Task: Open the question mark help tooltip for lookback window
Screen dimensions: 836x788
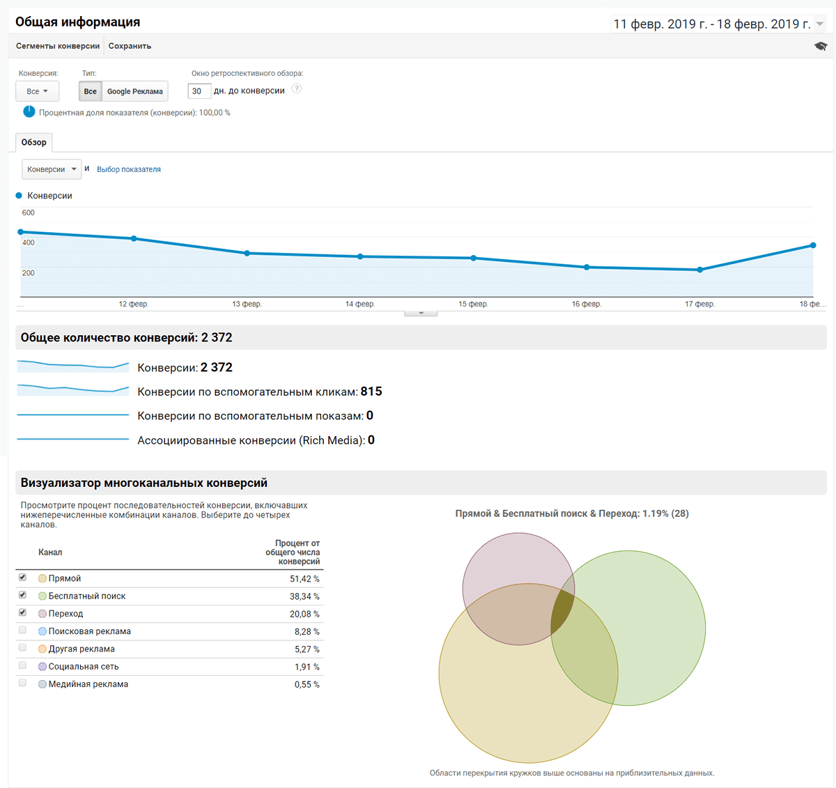Action: [296, 89]
